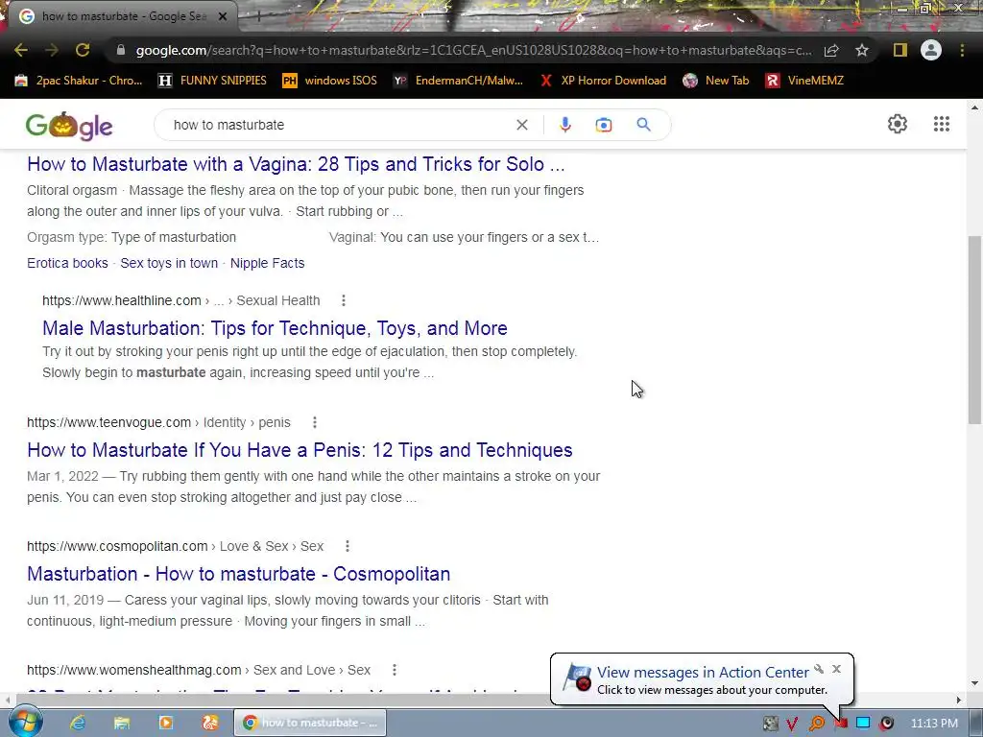The height and width of the screenshot is (737, 983).
Task: Open more options for womenshealthmag result
Action: tap(395, 671)
